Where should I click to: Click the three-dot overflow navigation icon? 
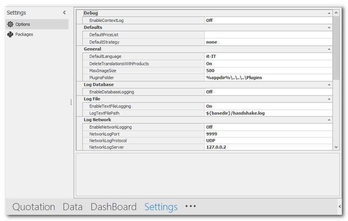click(191, 206)
